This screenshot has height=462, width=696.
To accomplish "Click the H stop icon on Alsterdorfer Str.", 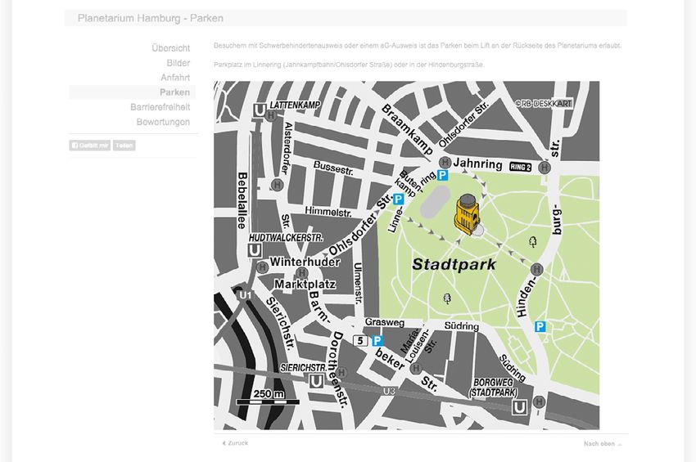I will [x=277, y=185].
